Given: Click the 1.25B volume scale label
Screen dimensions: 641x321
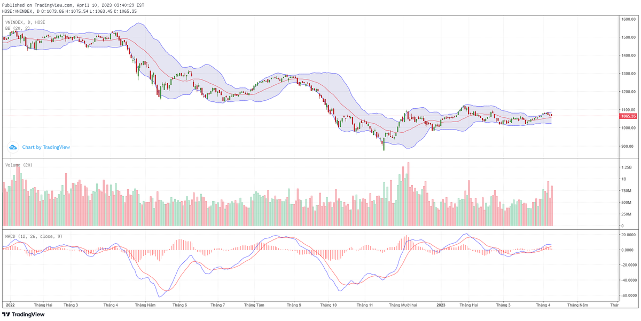Looking at the screenshot, I should pos(626,167).
